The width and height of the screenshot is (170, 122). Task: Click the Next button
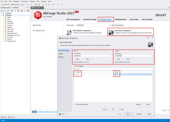129,114
